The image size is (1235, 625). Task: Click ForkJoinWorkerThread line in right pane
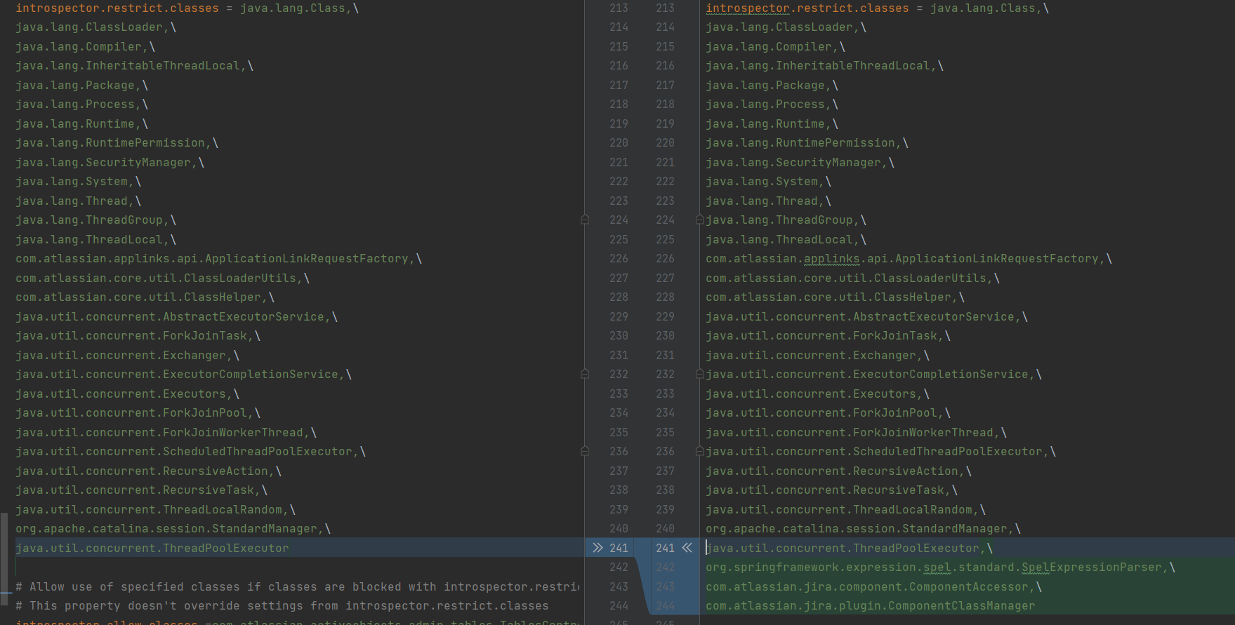click(856, 433)
